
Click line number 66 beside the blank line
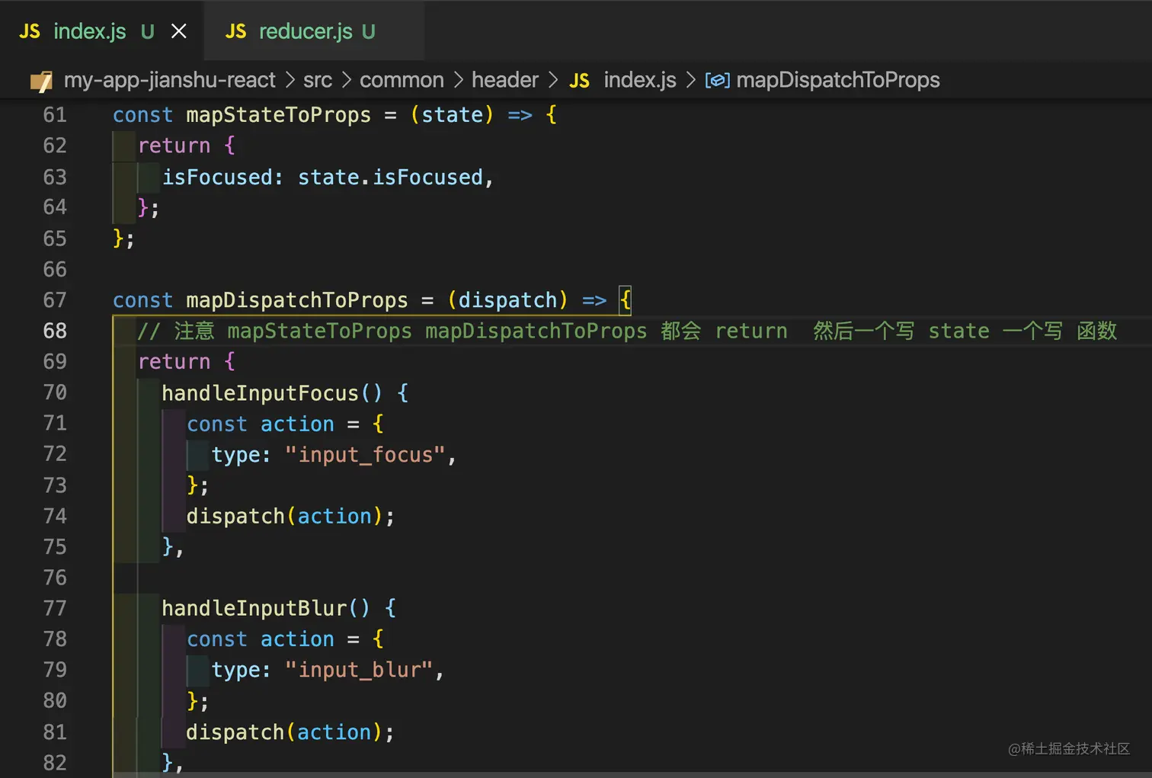pos(55,269)
